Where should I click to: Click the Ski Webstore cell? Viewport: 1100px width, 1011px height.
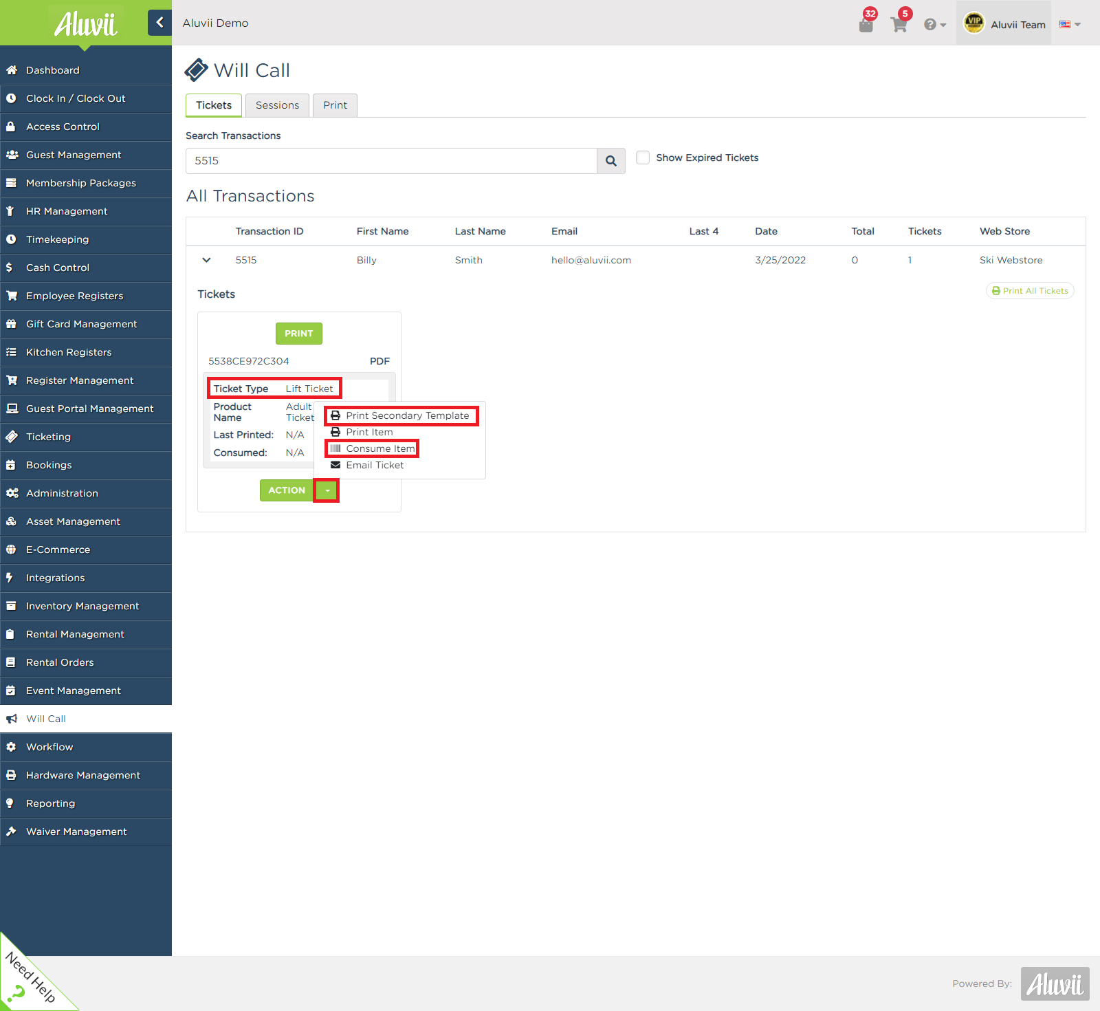1011,260
